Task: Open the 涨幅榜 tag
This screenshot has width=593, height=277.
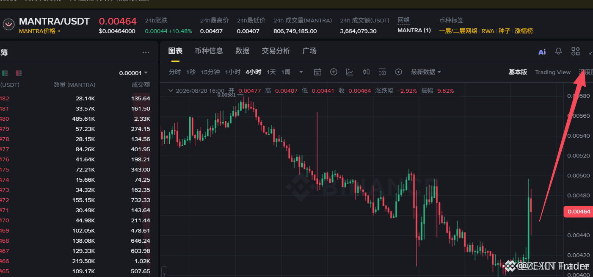Action: [524, 31]
